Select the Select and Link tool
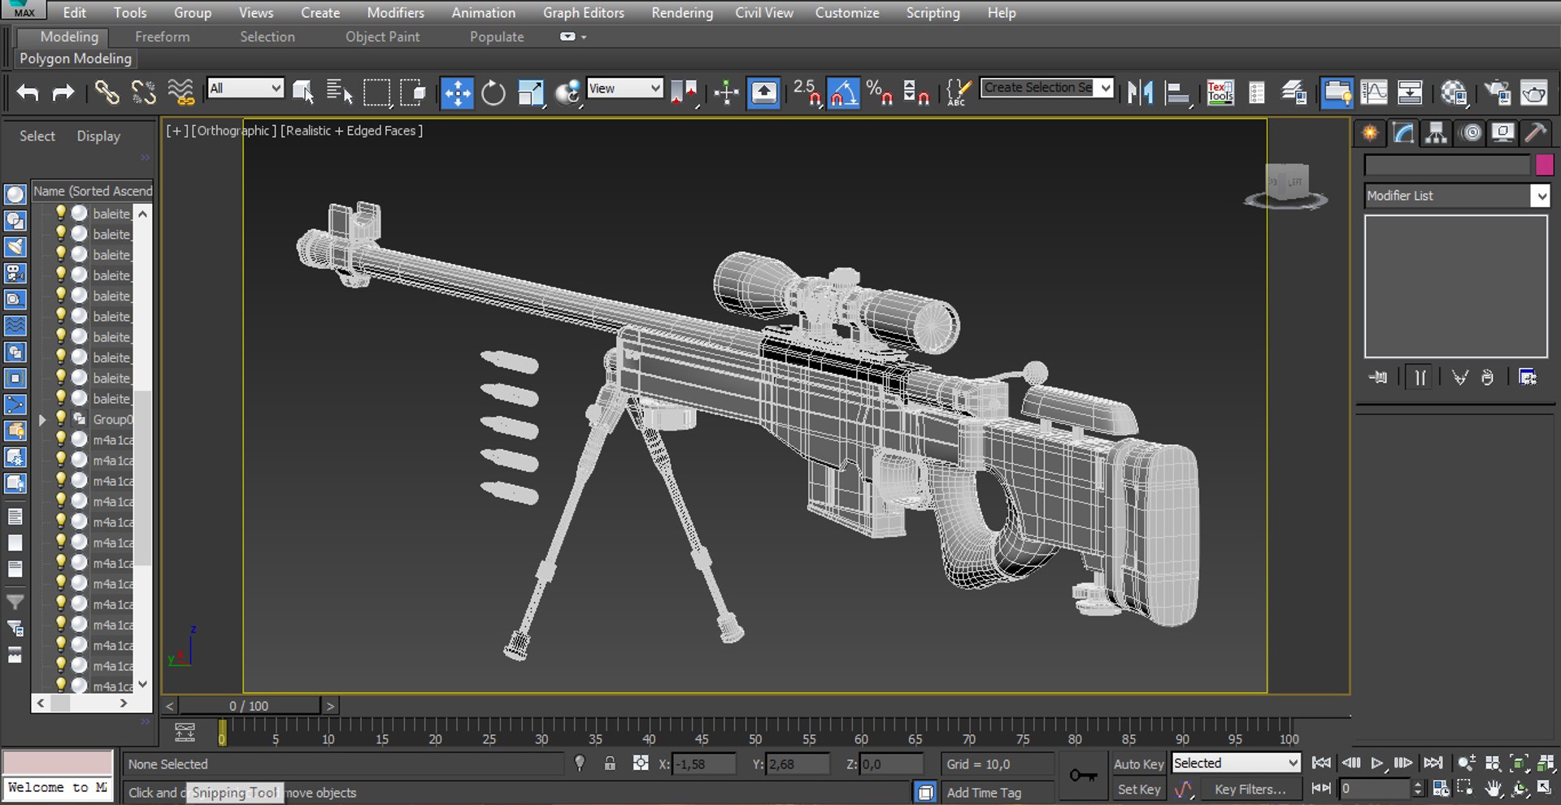Image resolution: width=1561 pixels, height=805 pixels. pos(107,93)
